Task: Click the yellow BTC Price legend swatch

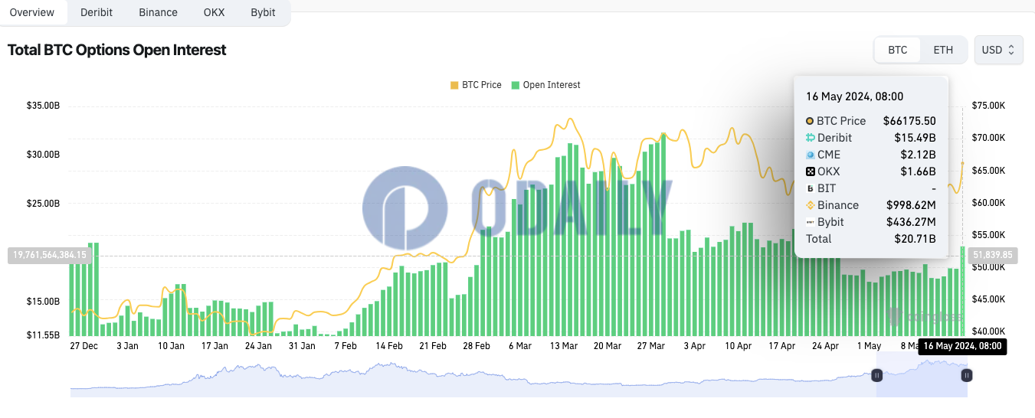Action: click(x=454, y=85)
